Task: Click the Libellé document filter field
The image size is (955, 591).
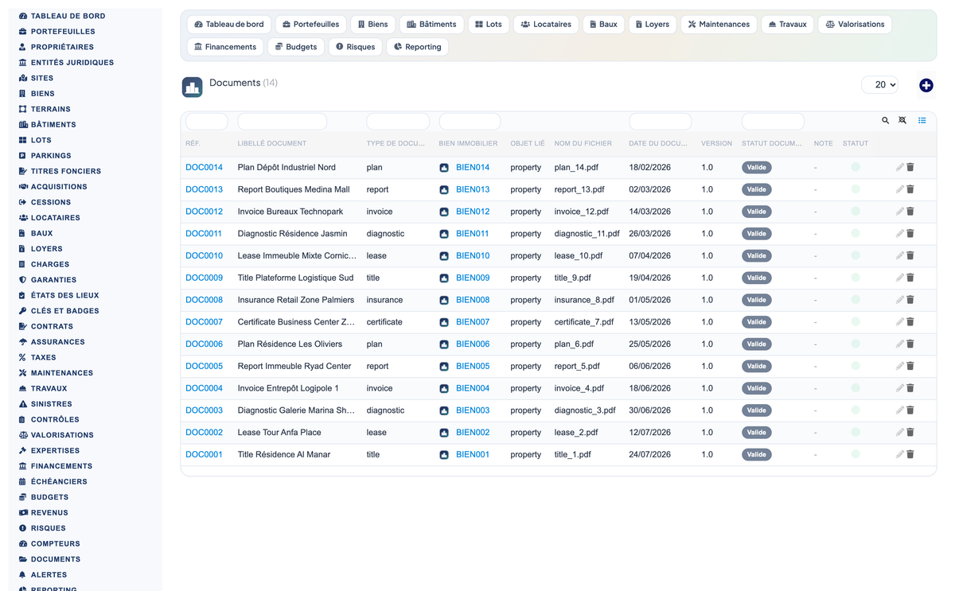Action: click(x=282, y=122)
